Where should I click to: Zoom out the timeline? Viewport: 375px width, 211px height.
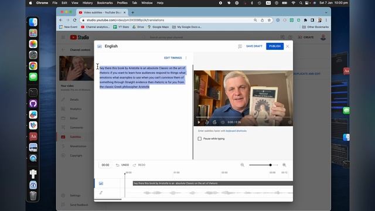tap(242, 165)
